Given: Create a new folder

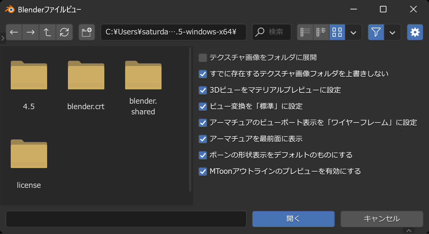Looking at the screenshot, I should point(86,32).
